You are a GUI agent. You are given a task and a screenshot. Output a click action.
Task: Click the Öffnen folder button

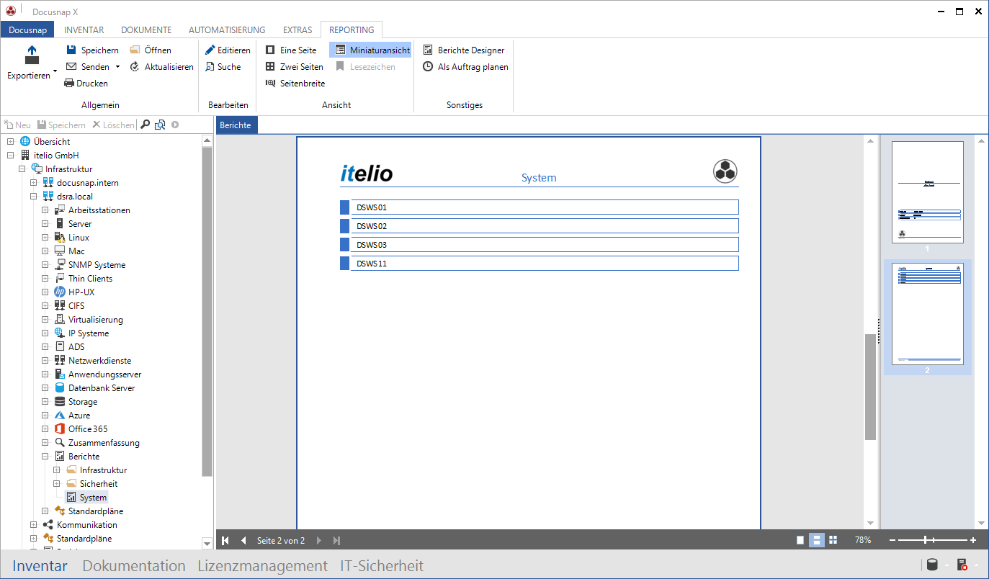click(x=151, y=50)
